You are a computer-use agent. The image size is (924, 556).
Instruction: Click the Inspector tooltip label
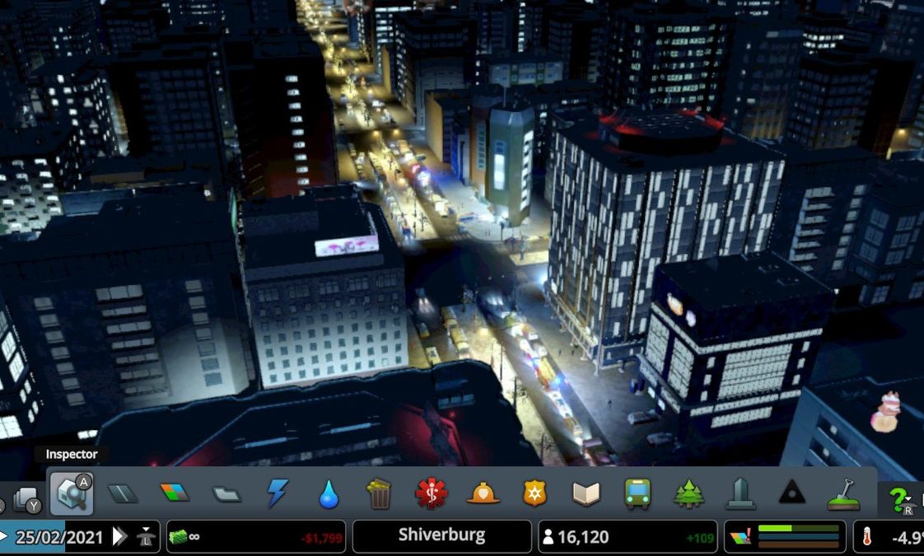[x=72, y=454]
